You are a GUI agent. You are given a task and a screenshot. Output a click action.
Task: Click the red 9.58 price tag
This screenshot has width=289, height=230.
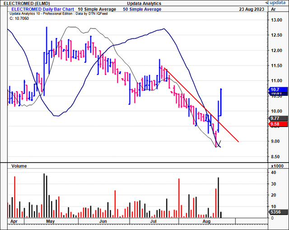pyautogui.click(x=278, y=124)
